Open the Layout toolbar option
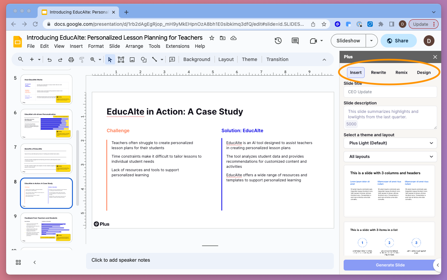The height and width of the screenshot is (280, 447). coord(226,59)
